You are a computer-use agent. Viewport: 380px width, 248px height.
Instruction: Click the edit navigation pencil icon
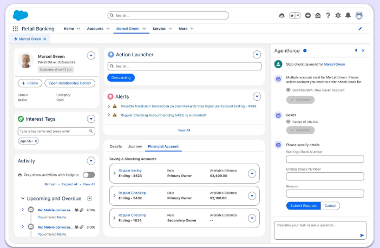[360, 29]
